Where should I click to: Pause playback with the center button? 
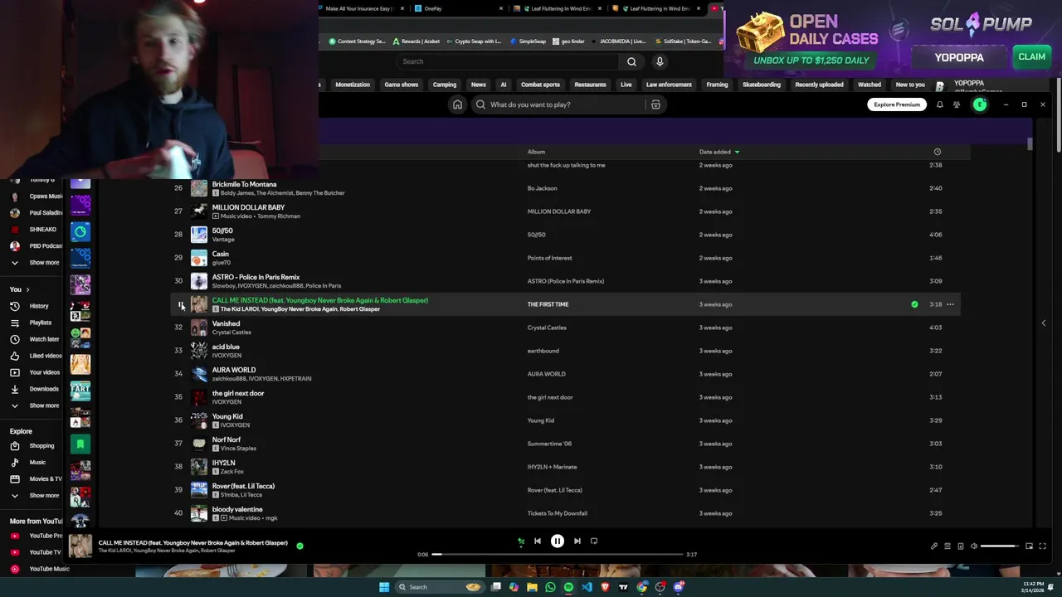(558, 541)
